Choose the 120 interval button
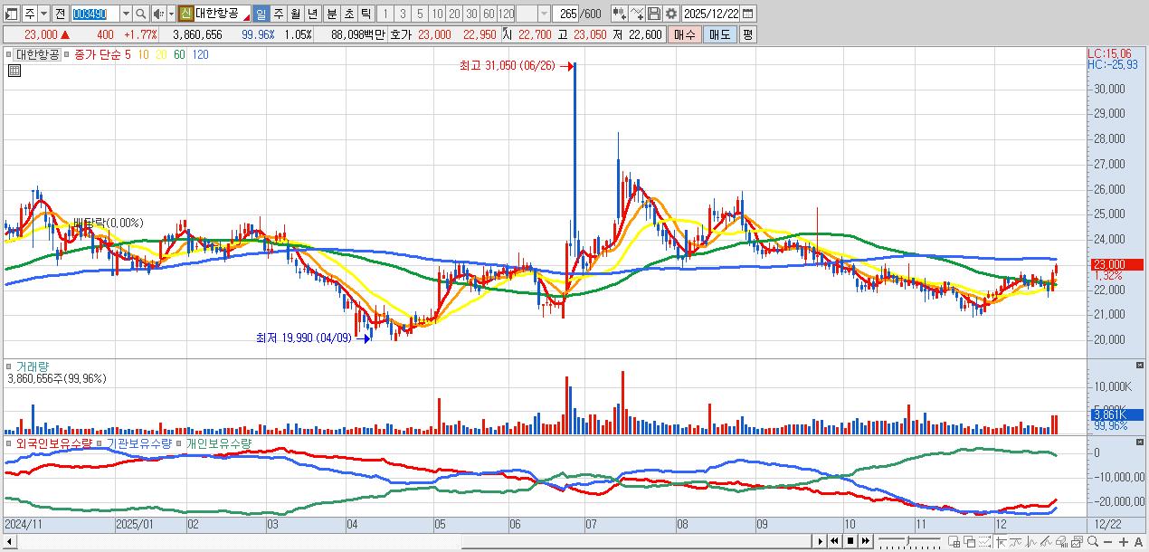Viewport: 1149px width, 552px height. coord(507,14)
